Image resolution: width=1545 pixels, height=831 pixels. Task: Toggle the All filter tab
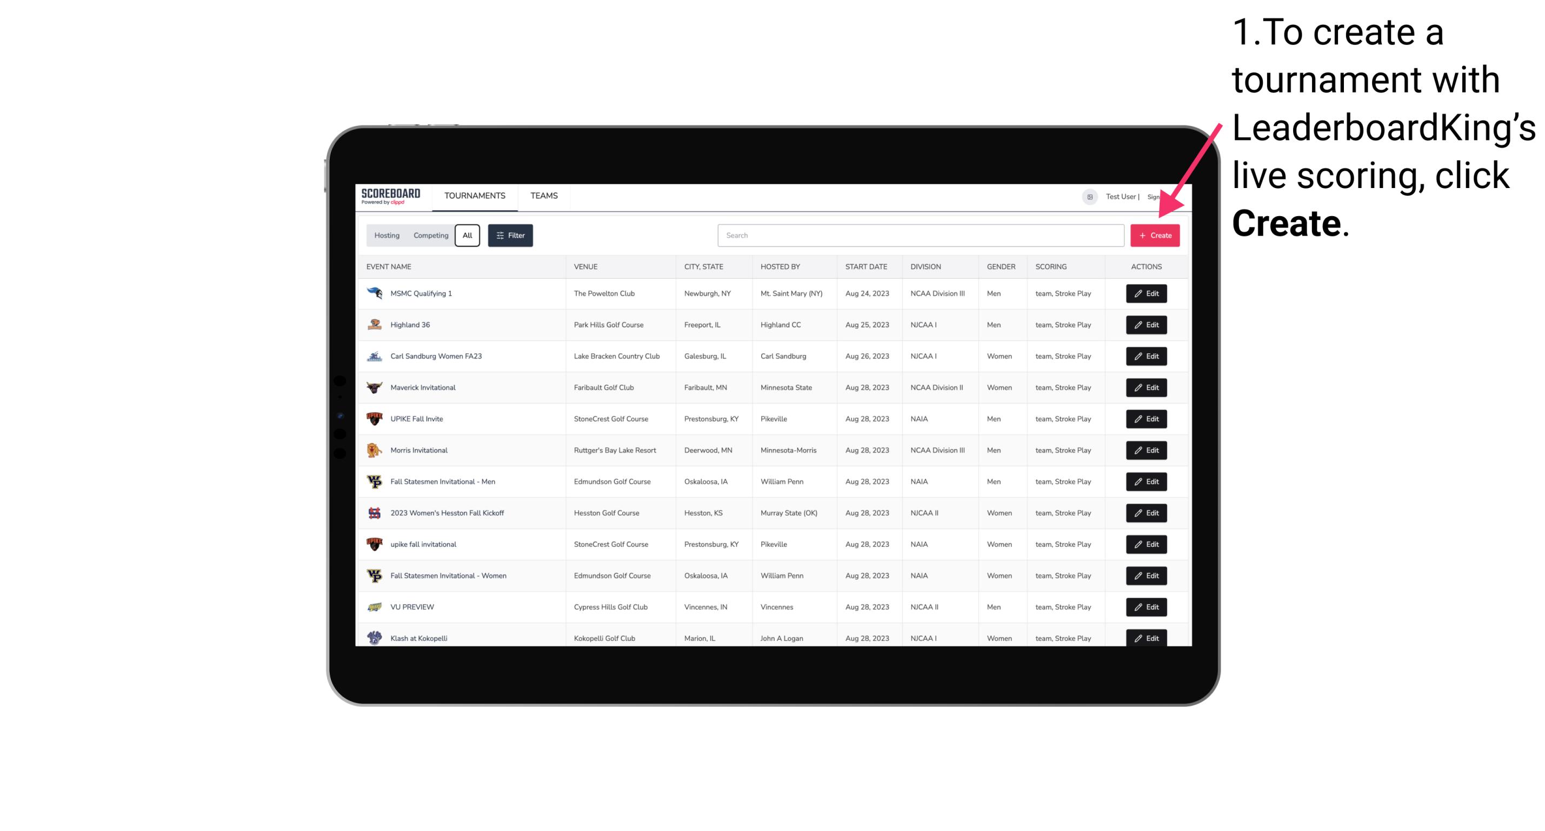coord(467,236)
